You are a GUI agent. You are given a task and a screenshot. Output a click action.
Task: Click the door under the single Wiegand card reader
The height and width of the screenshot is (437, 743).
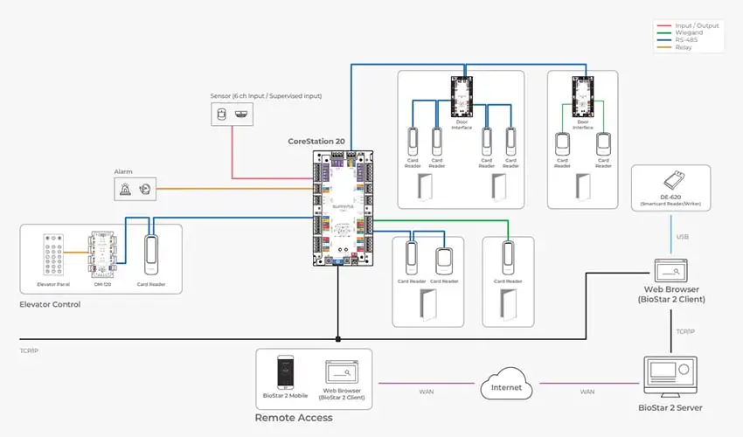tap(508, 305)
